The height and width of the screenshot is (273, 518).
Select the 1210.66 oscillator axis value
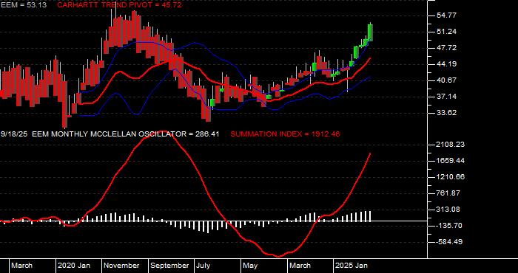pos(450,177)
